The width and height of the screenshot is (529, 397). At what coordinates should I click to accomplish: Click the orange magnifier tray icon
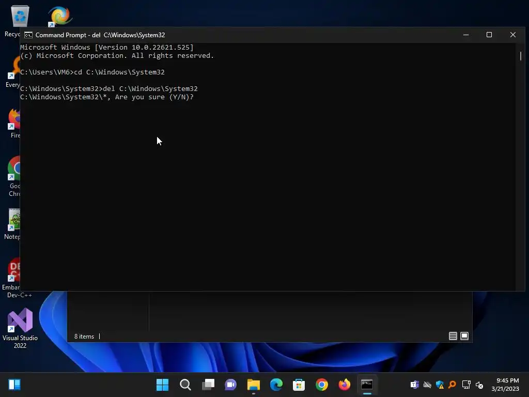(x=452, y=385)
